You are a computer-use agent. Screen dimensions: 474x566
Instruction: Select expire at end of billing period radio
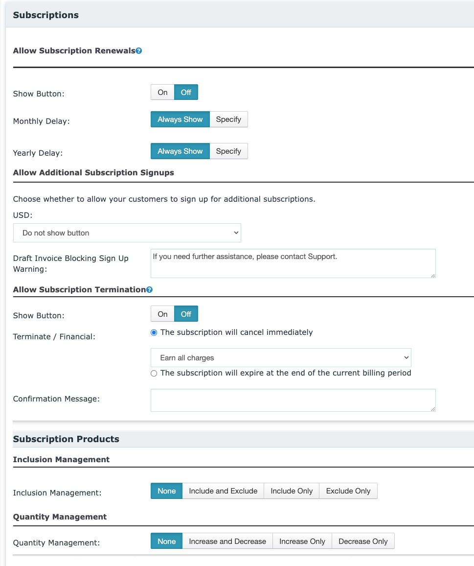[154, 374]
